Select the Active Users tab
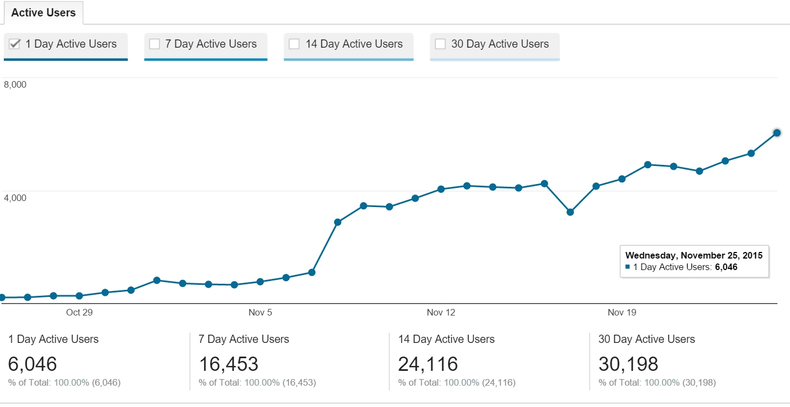 click(x=43, y=13)
